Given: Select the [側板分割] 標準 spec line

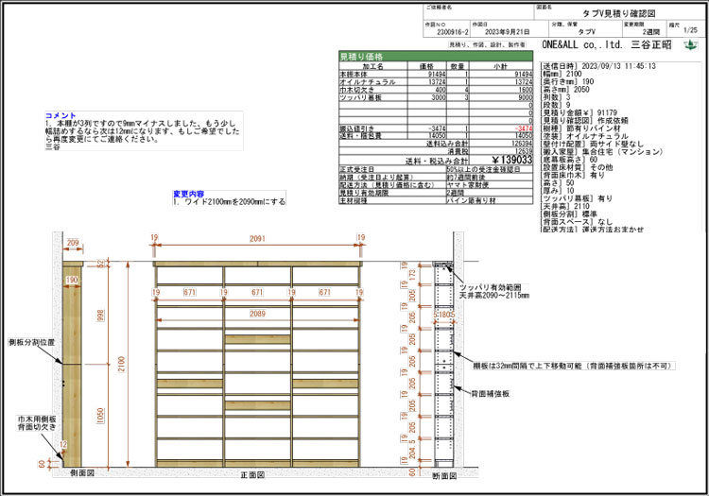Looking at the screenshot, I should click(x=569, y=214).
